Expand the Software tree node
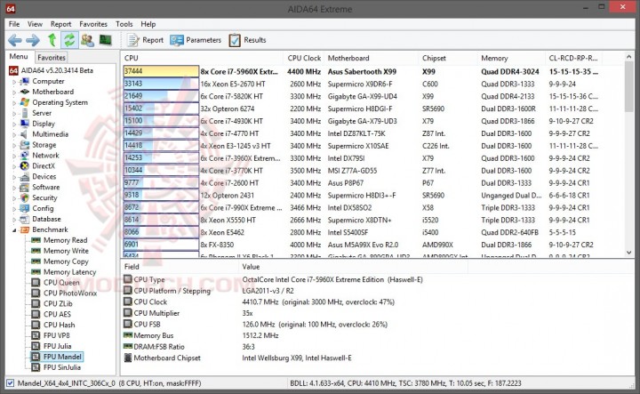640x394 pixels. pyautogui.click(x=14, y=188)
